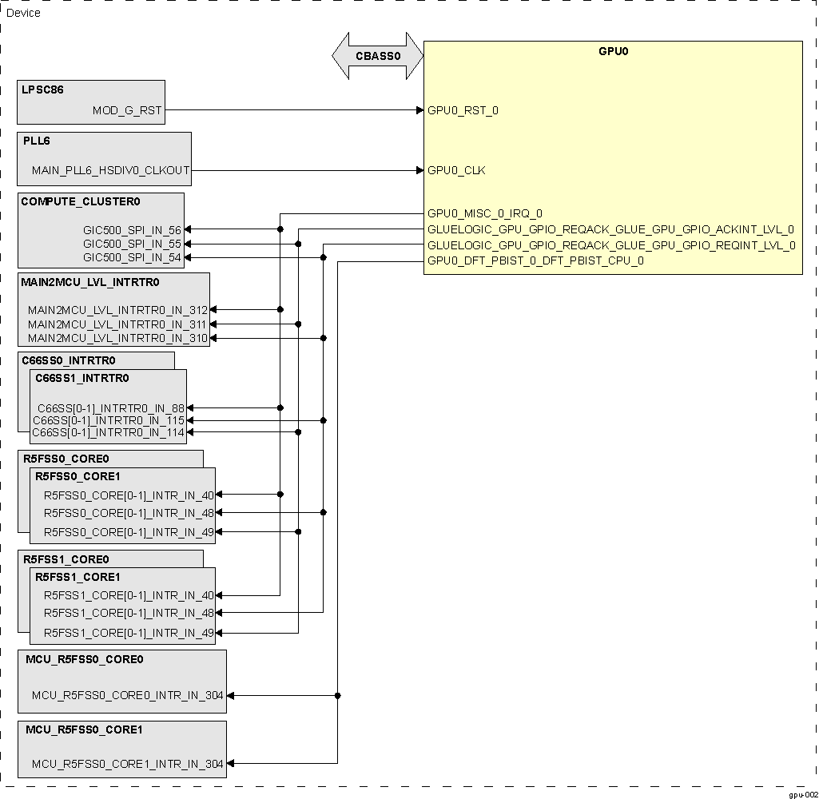Screen dimensions: 819x799
Task: Select the C66SS[0-1]_INTRTR0_IN_88 input
Action: click(x=111, y=408)
